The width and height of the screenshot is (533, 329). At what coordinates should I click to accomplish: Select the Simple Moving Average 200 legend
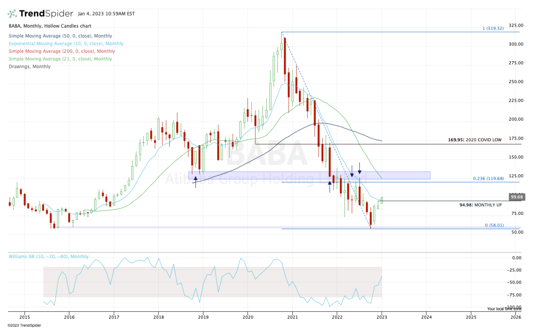61,51
